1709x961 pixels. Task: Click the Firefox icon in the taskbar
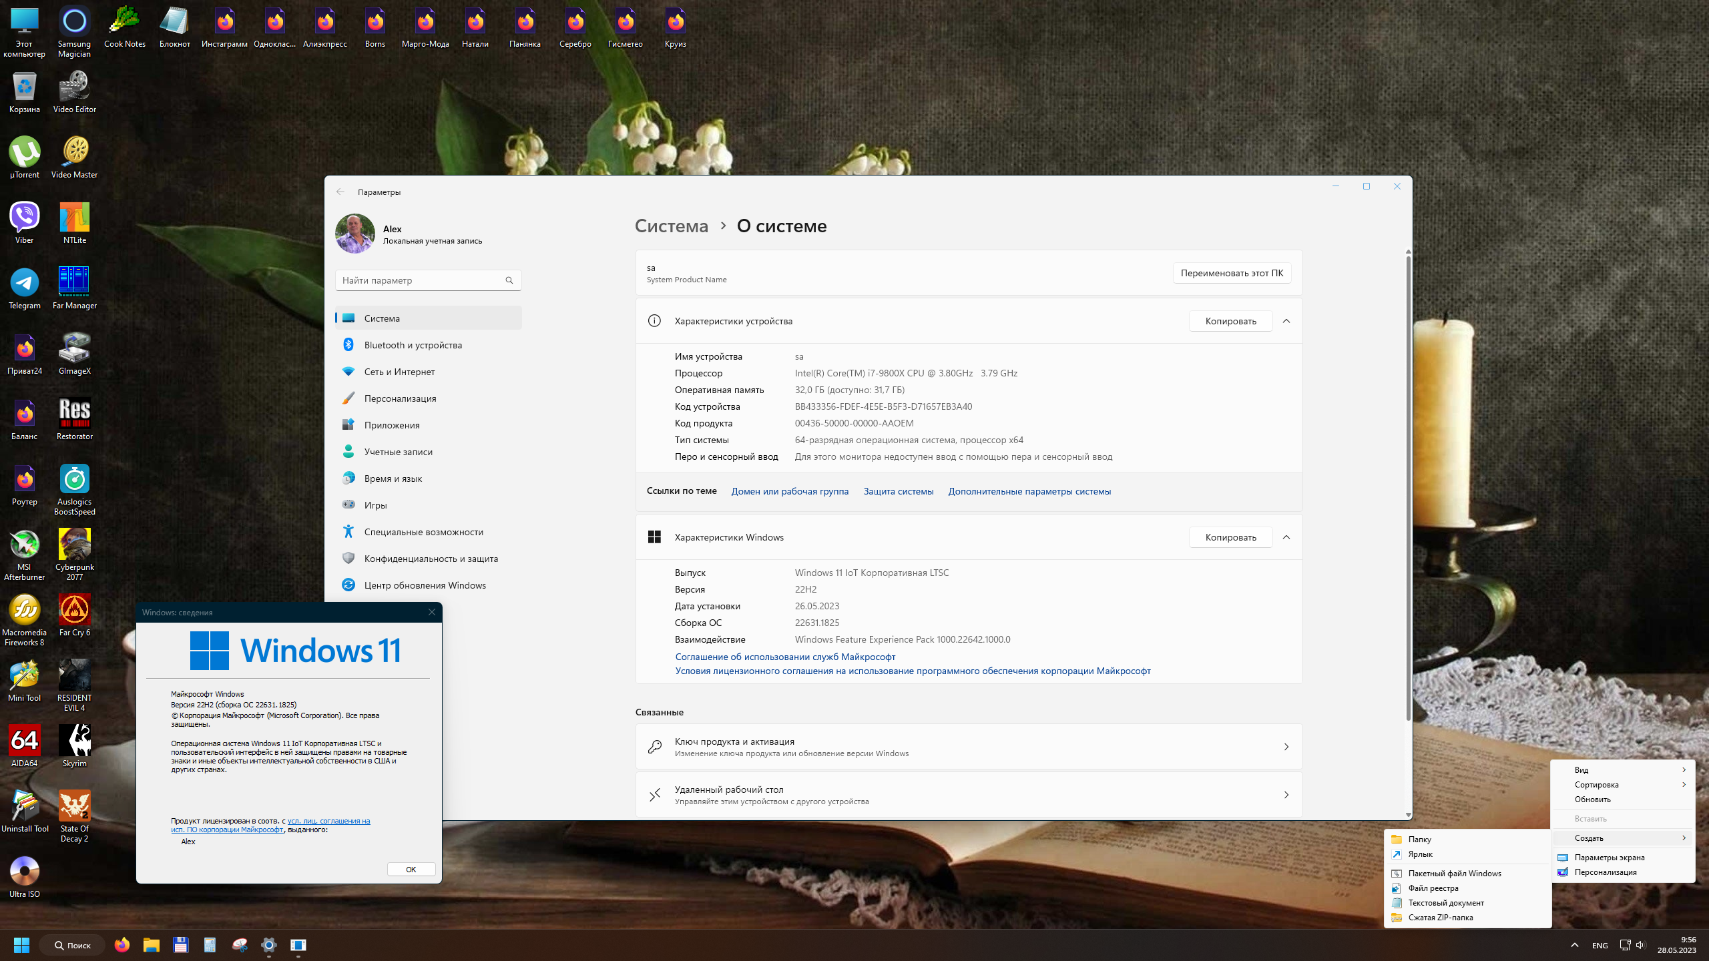click(121, 945)
